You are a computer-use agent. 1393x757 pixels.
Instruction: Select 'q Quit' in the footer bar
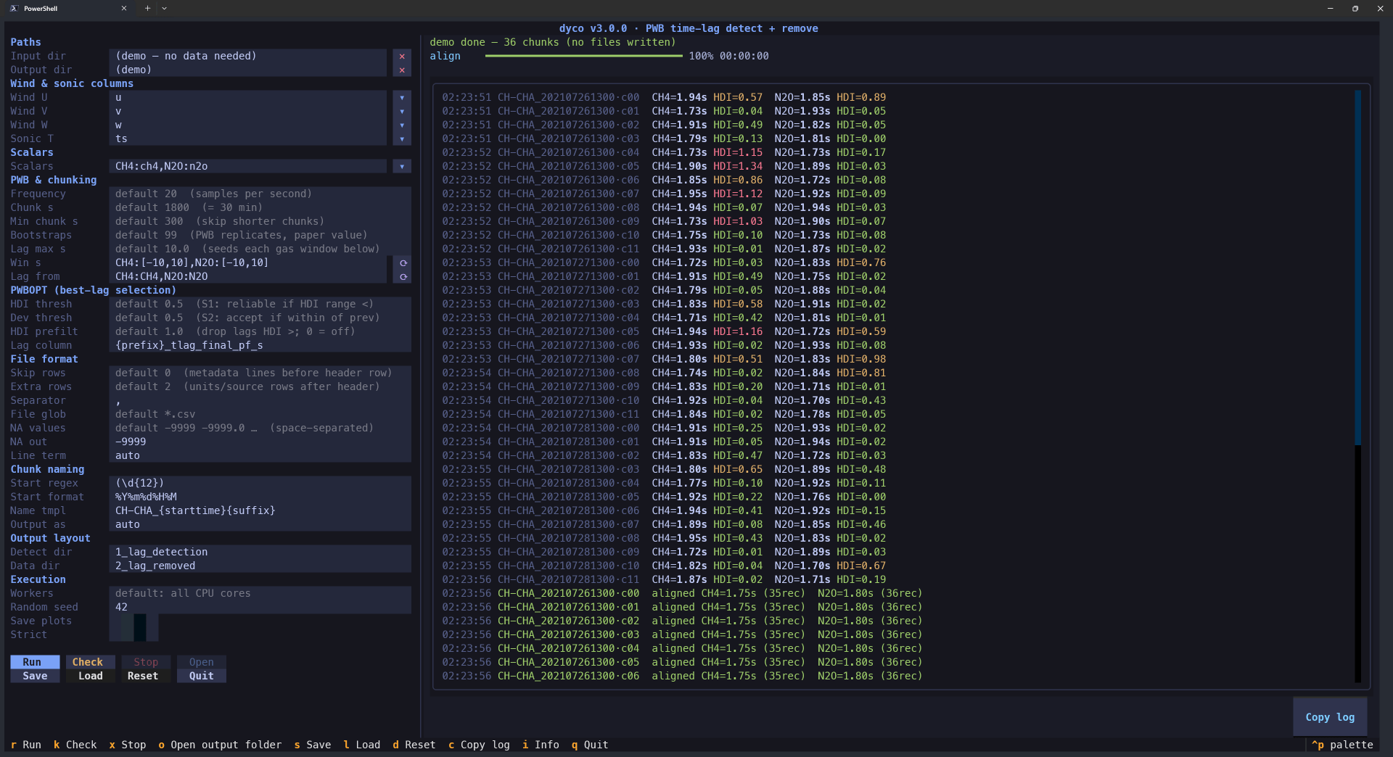pos(590,745)
